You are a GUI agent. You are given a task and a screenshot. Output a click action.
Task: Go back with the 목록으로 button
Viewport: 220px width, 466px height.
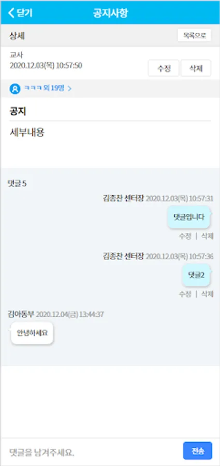click(x=195, y=35)
